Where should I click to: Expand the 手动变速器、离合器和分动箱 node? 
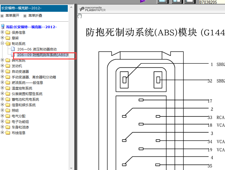pyautogui.click(x=2, y=77)
